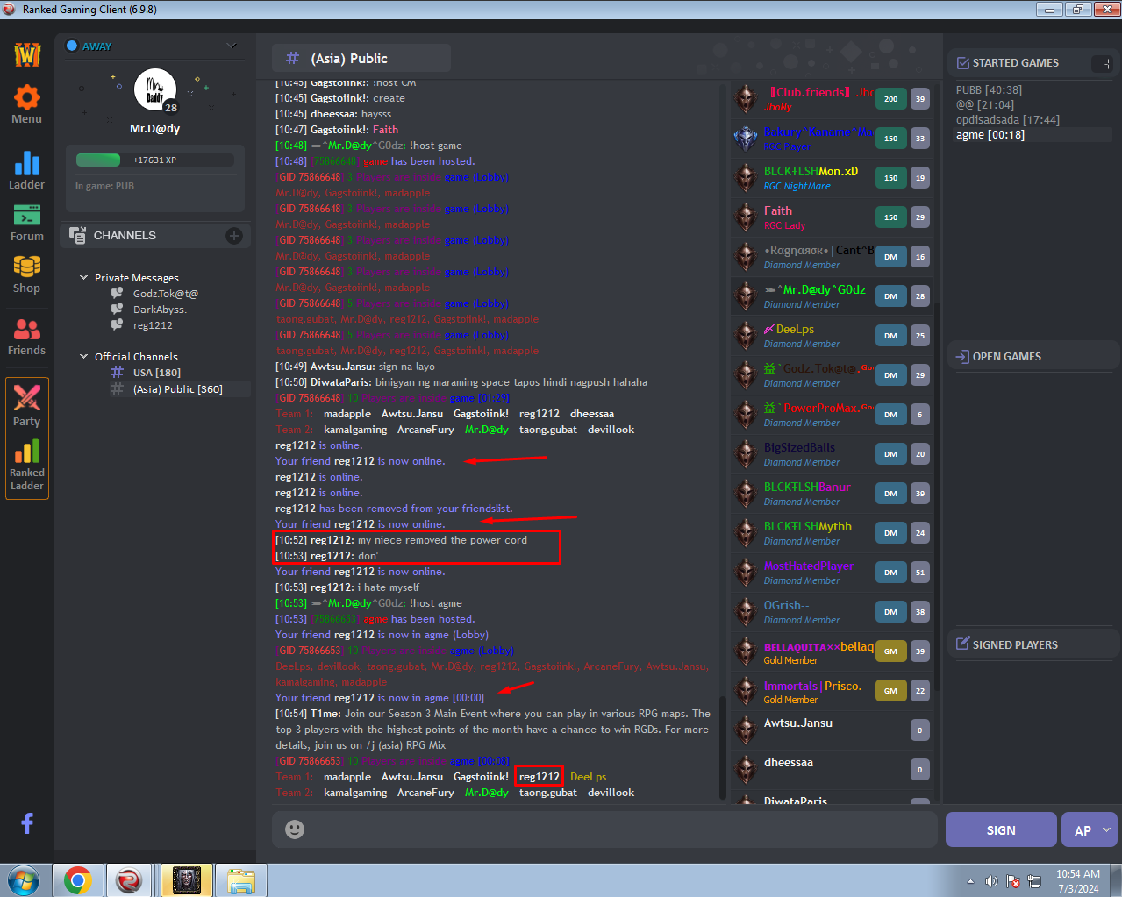1122x897 pixels.
Task: Open the Forum section
Action: point(26,223)
